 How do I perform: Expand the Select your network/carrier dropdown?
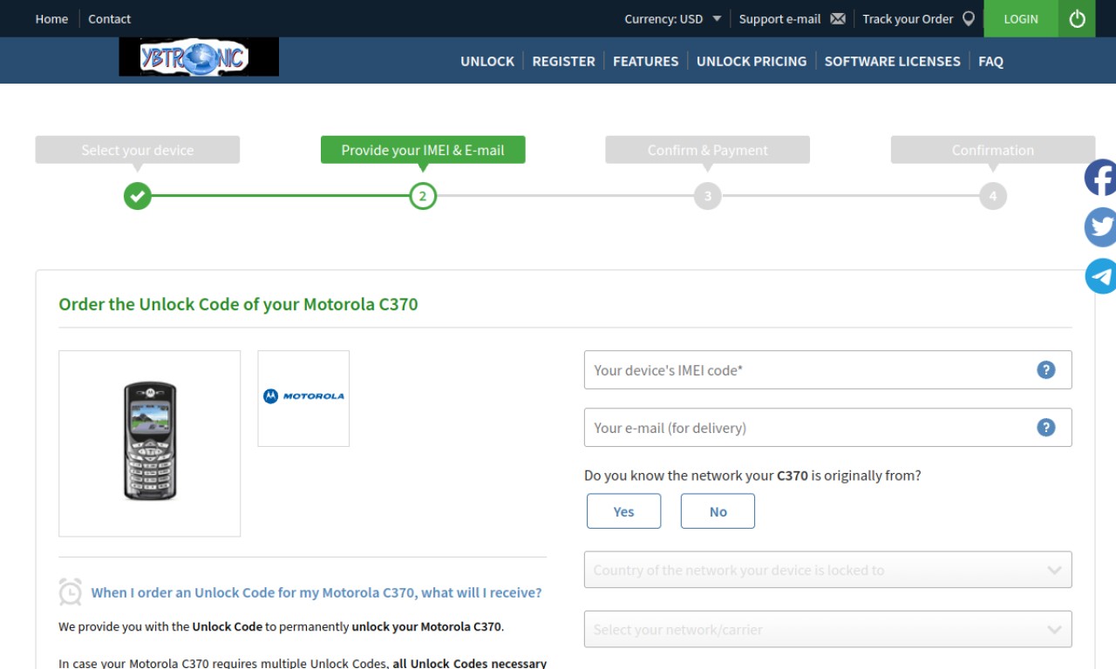point(827,629)
